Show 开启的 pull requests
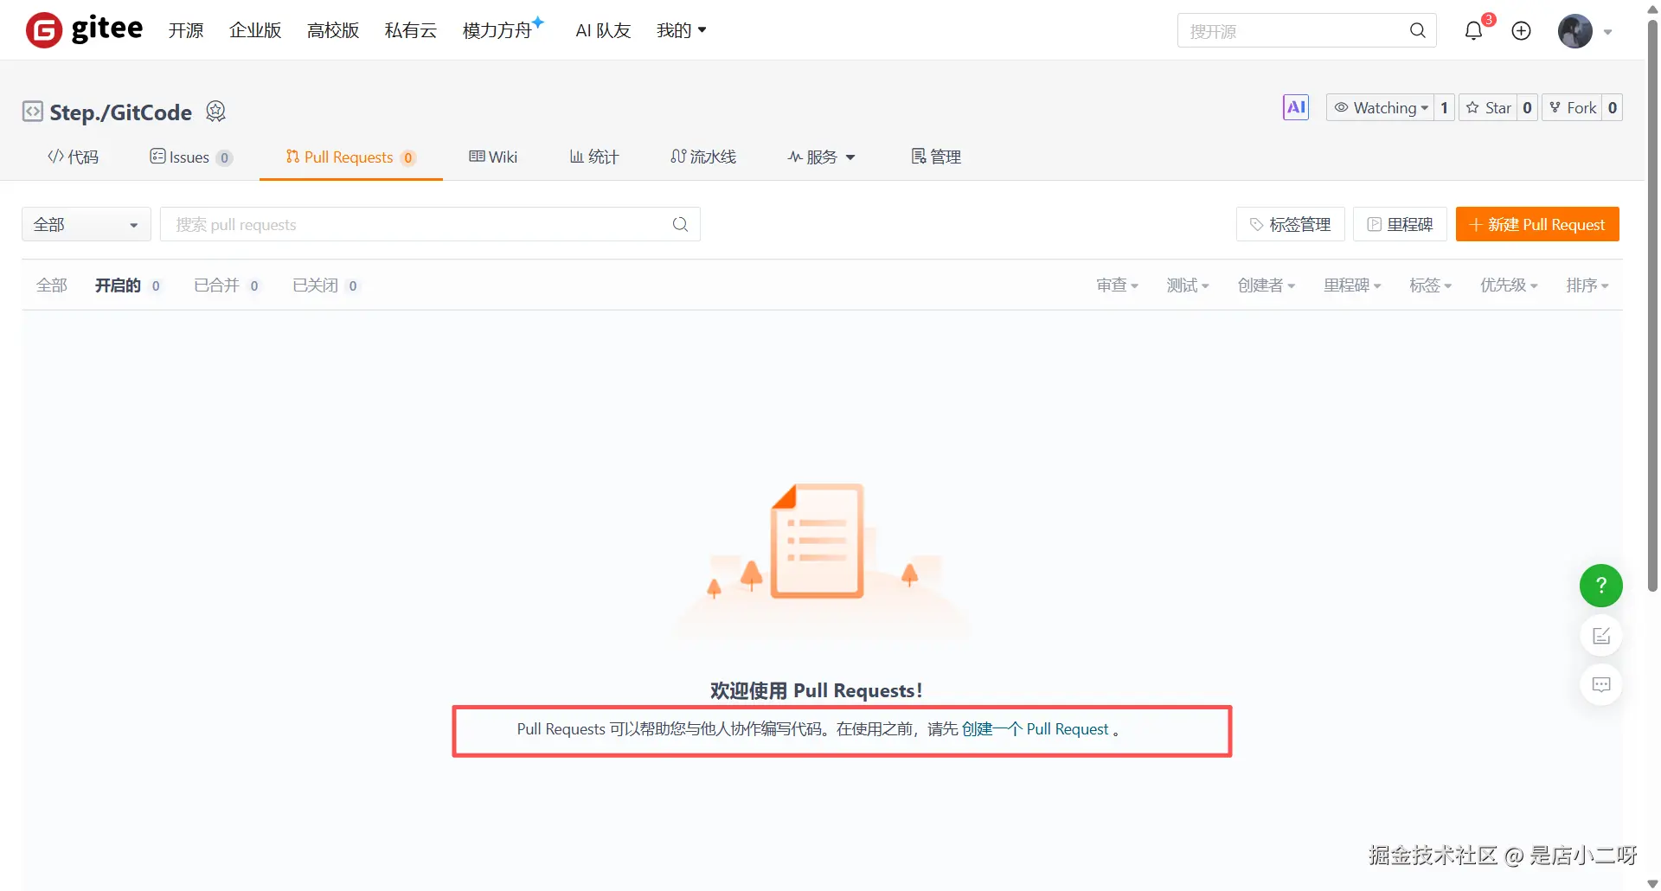 tap(127, 285)
